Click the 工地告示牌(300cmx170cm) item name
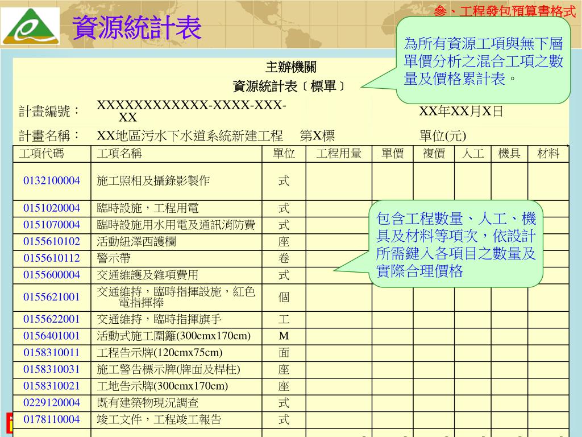Viewport: 582px width, 437px height. [162, 386]
